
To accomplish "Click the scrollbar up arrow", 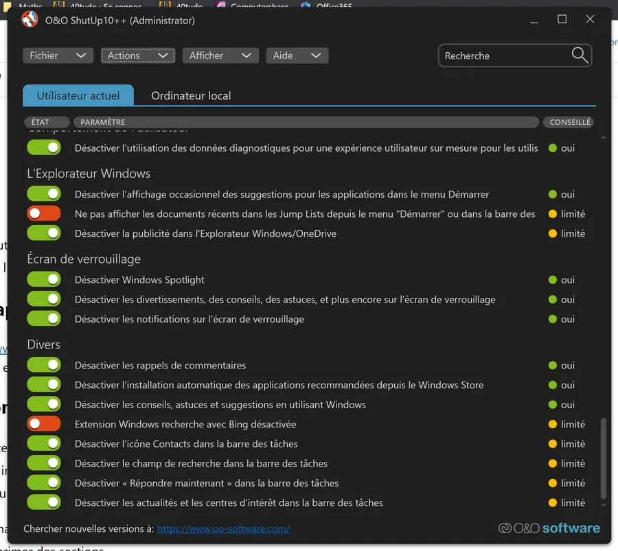I will 604,137.
